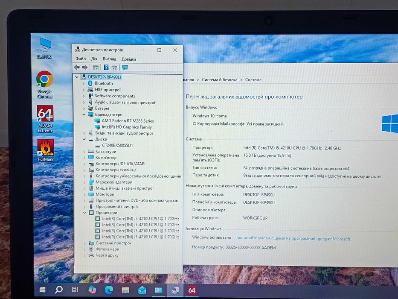398x299 pixels.
Task: Click the Windows 10 Home edition text
Action: [x=209, y=116]
